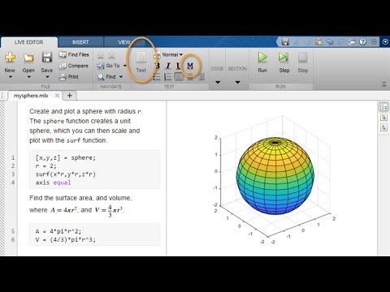Click code line 'r = 2;'

pyautogui.click(x=45, y=166)
